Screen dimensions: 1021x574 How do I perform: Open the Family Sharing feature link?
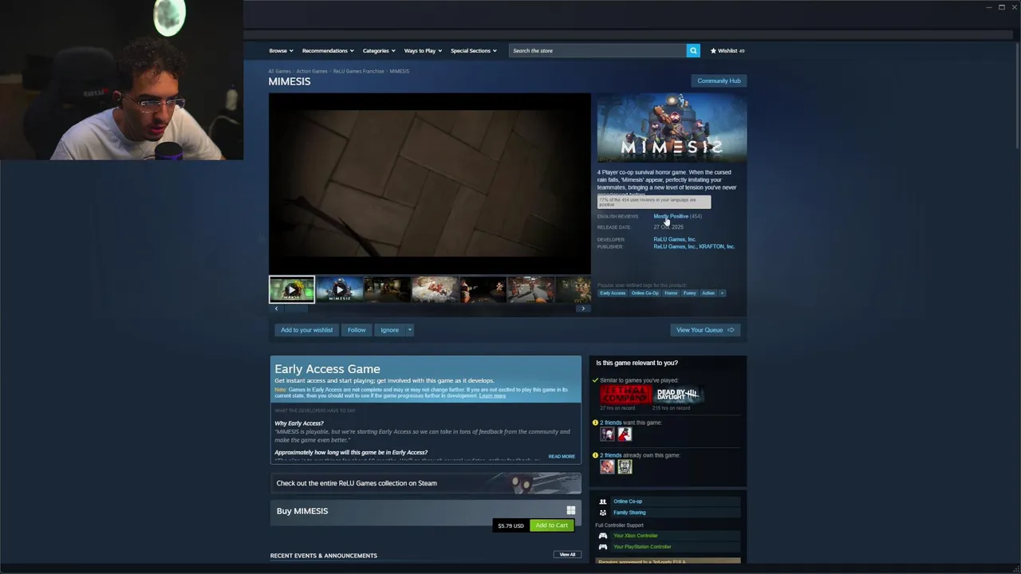629,513
